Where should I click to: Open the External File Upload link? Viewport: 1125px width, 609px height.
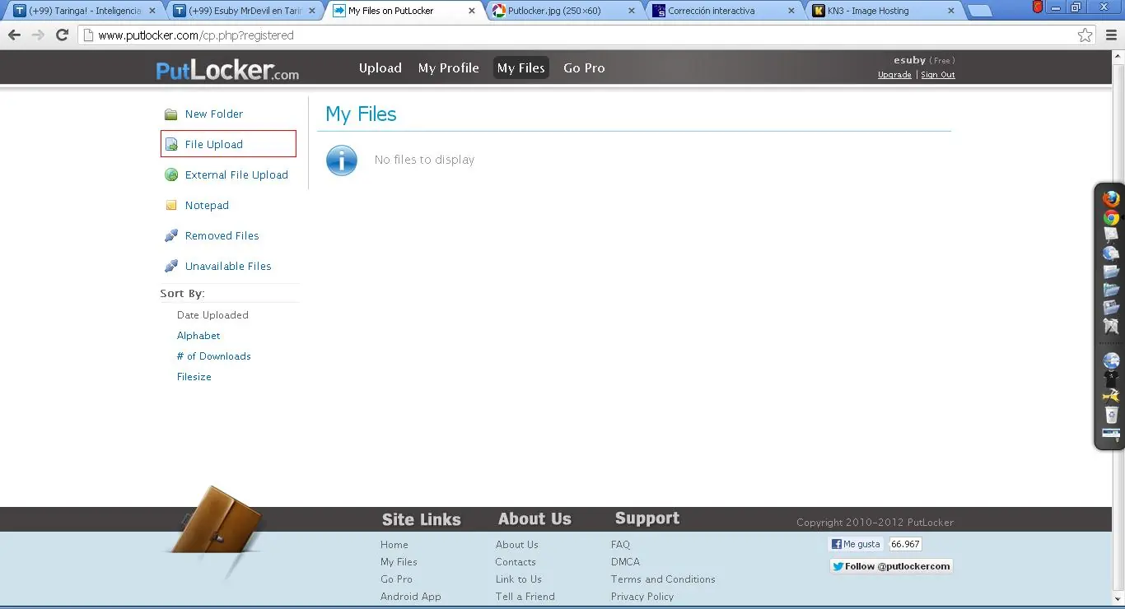point(236,175)
